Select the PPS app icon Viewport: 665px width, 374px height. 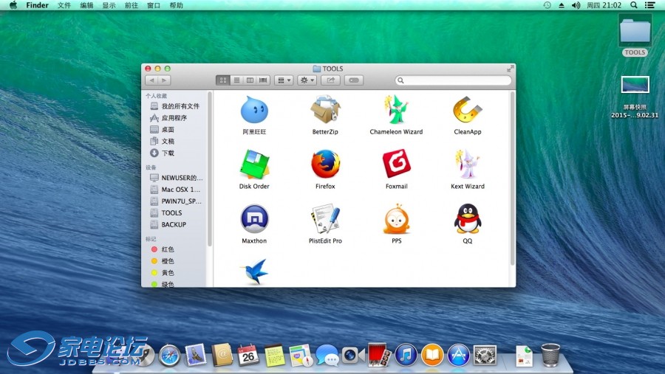coord(396,218)
